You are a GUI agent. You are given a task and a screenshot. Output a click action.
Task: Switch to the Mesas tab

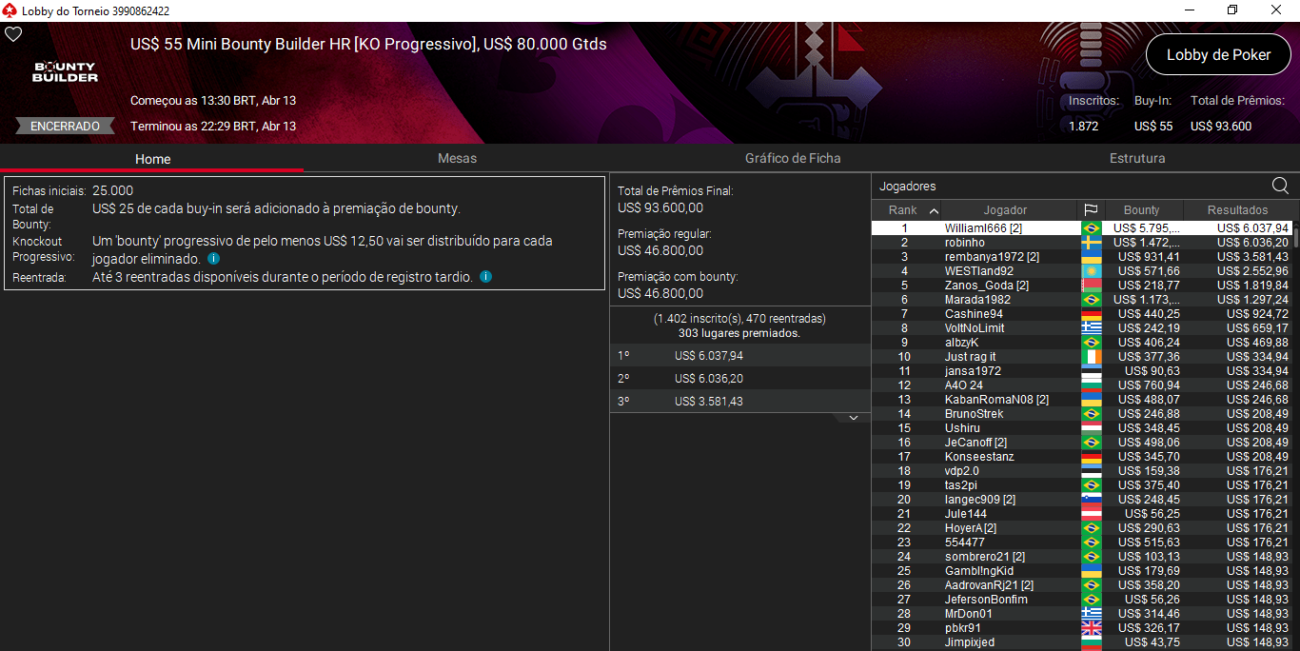(457, 159)
